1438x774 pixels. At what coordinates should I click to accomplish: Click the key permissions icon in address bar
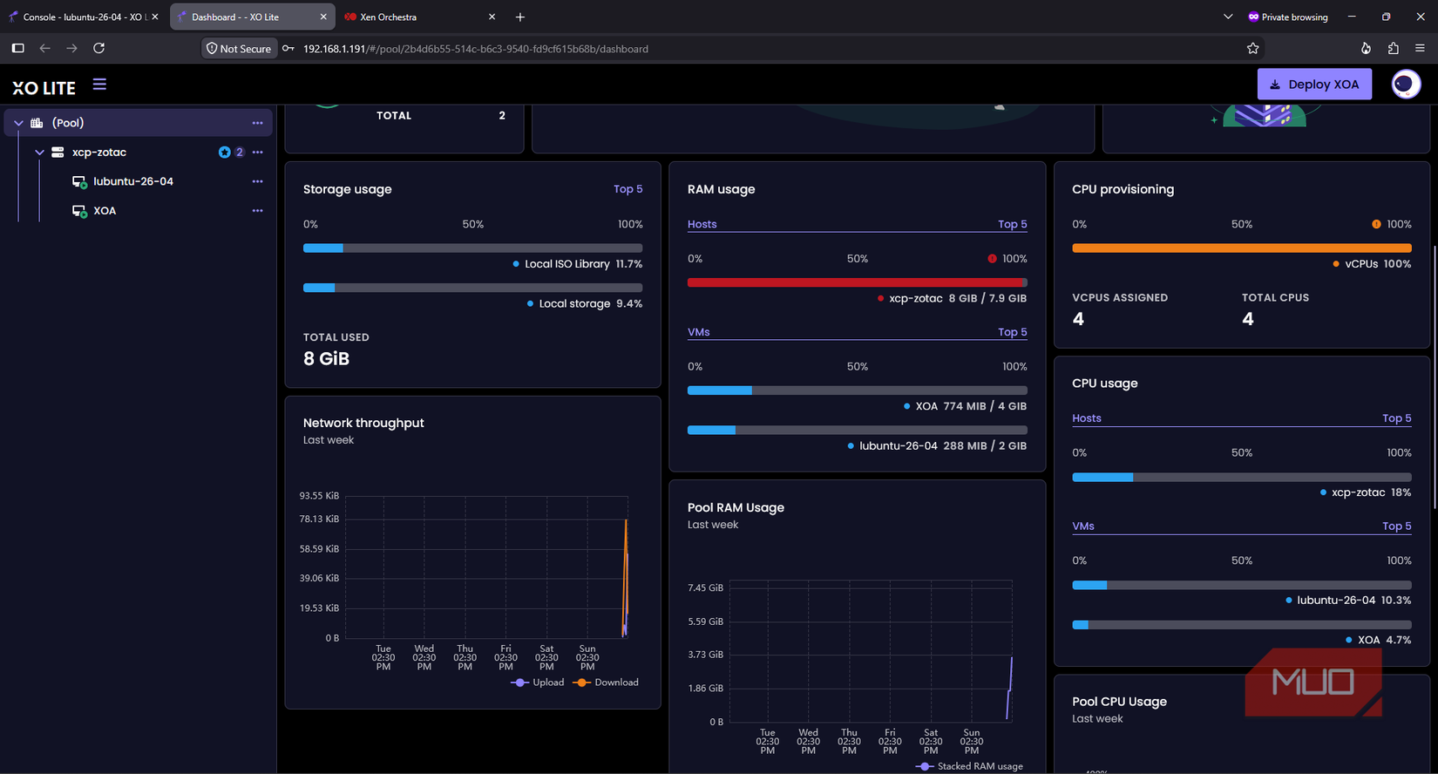(x=288, y=49)
